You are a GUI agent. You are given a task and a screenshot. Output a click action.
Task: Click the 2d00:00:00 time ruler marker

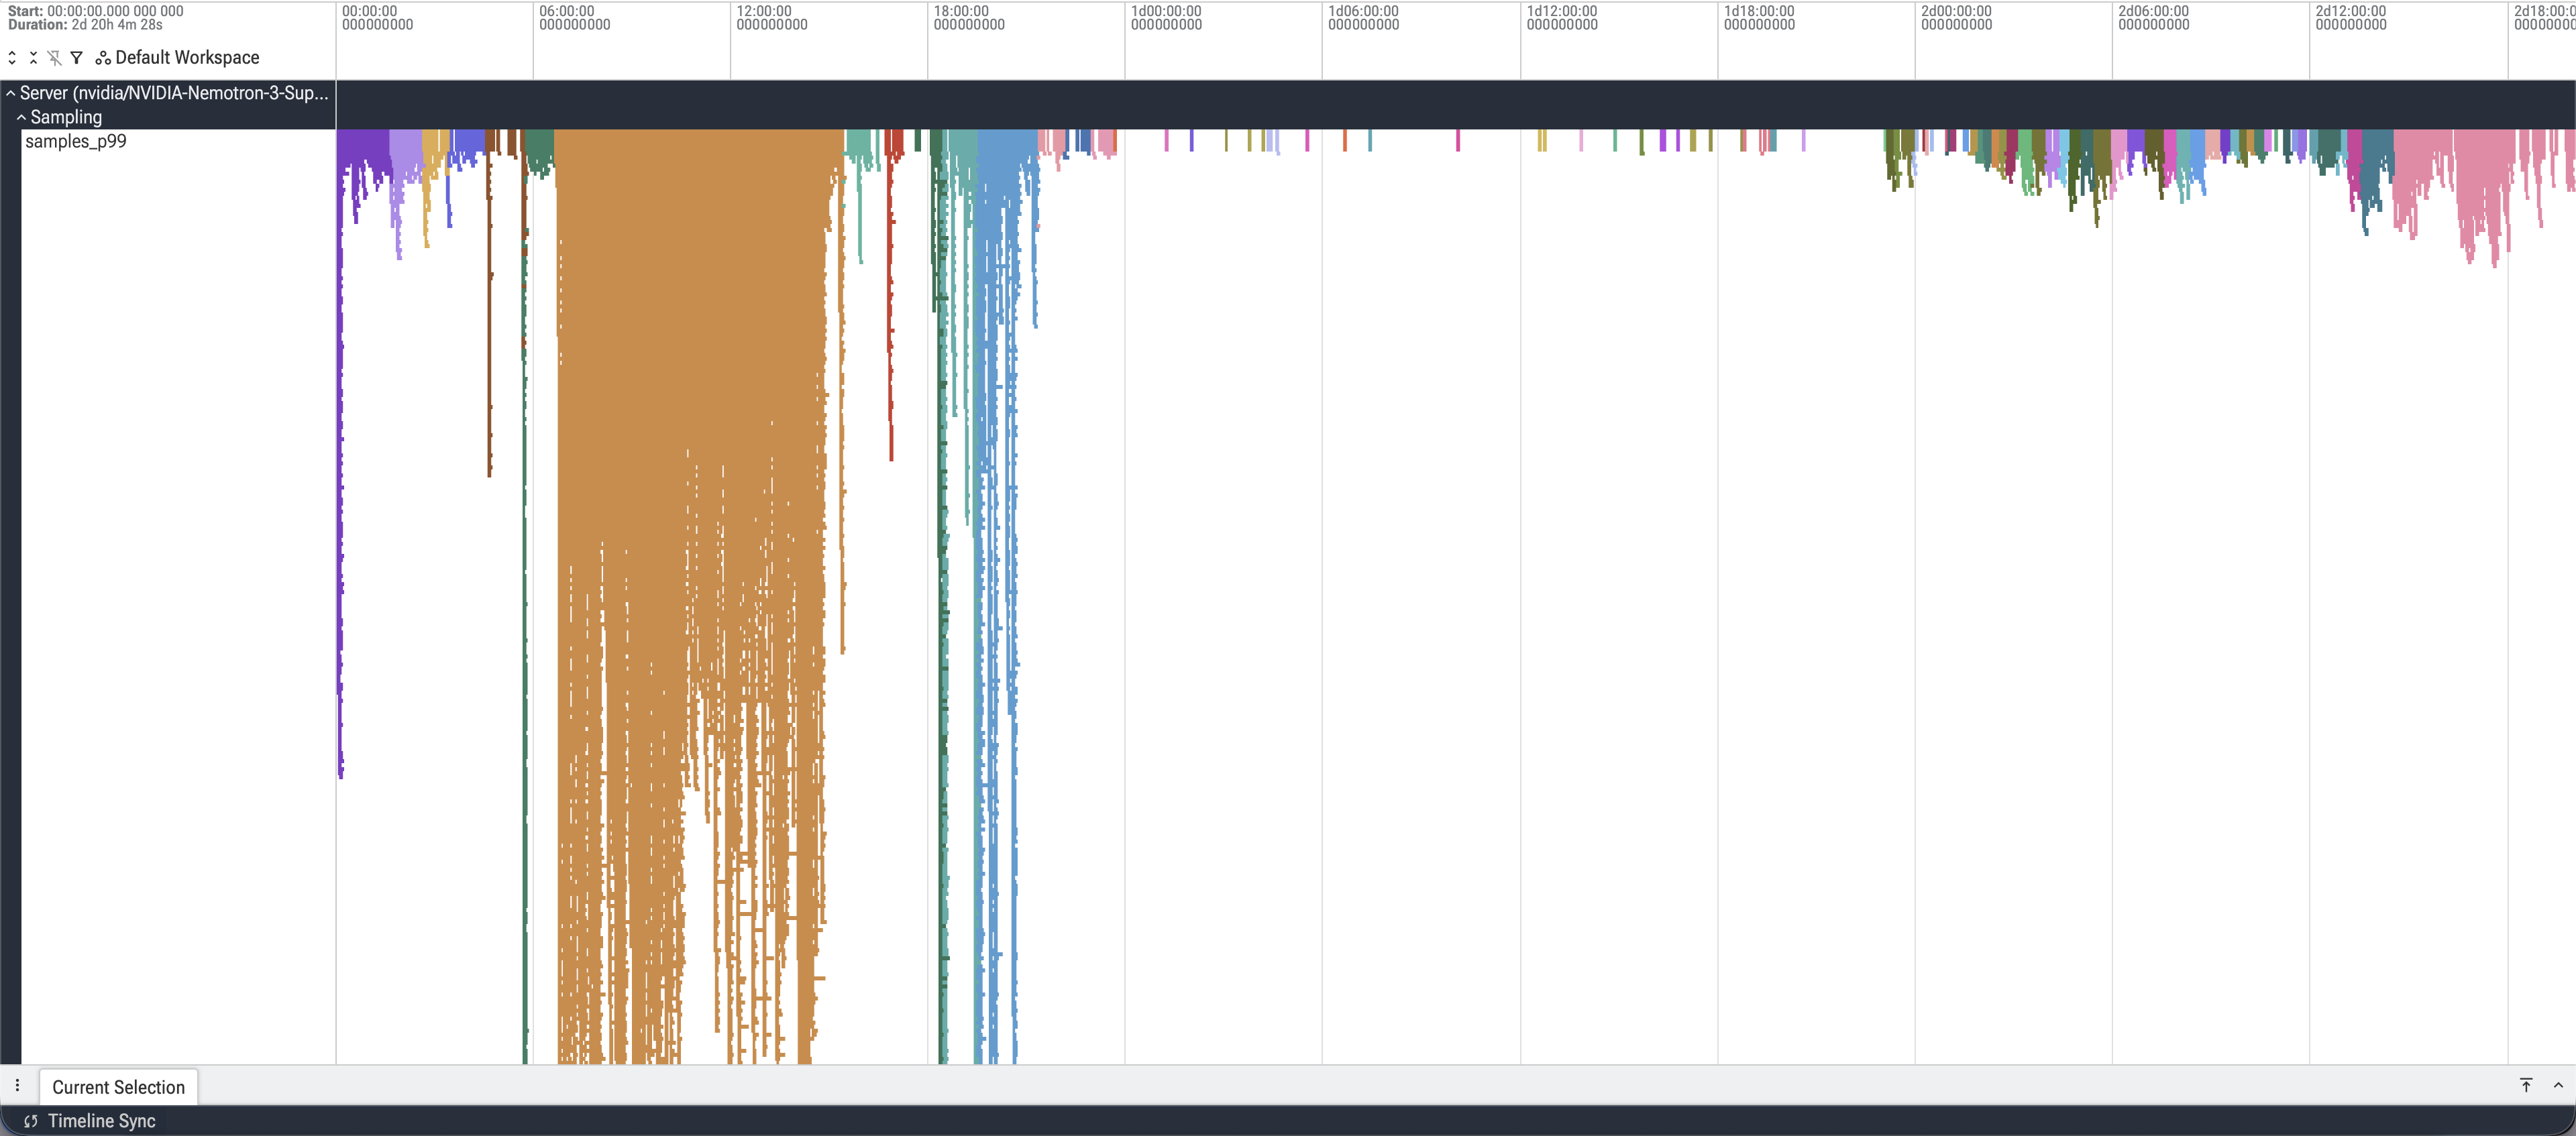(x=1956, y=18)
